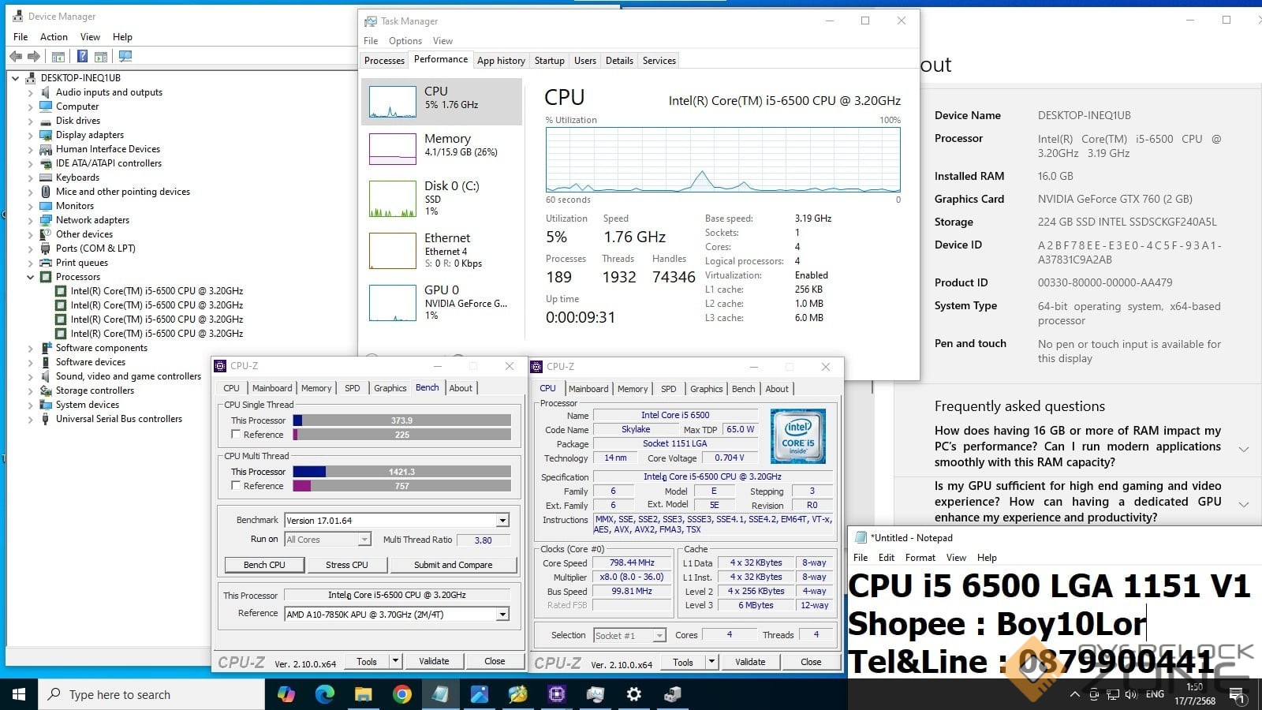Open the notification center icon
The height and width of the screenshot is (710, 1262).
tap(1238, 695)
